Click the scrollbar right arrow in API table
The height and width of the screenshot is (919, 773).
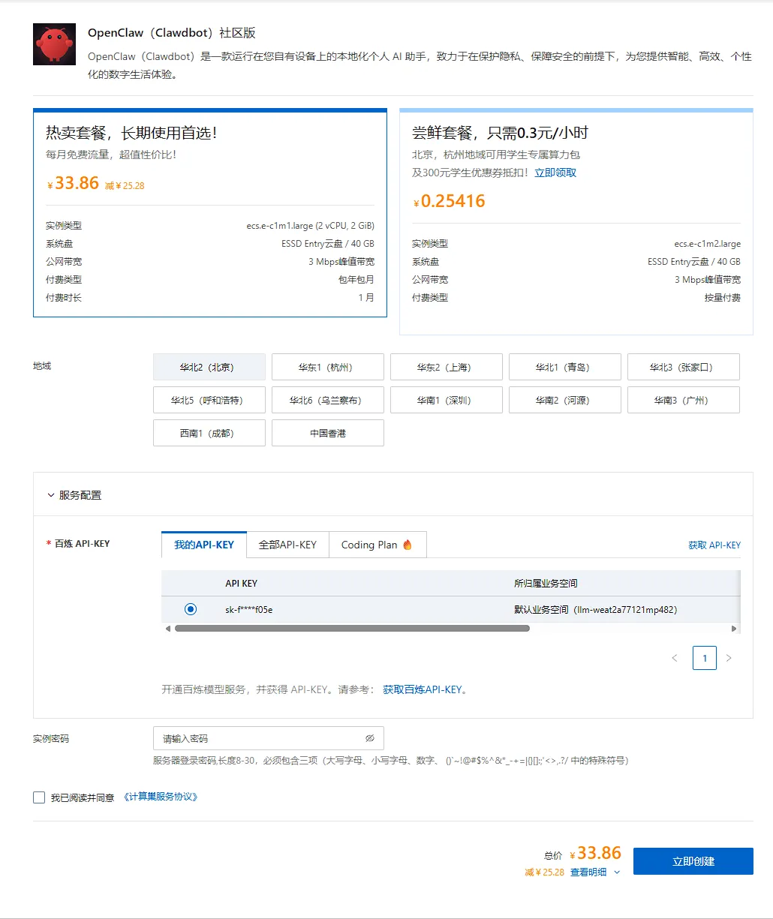point(734,629)
